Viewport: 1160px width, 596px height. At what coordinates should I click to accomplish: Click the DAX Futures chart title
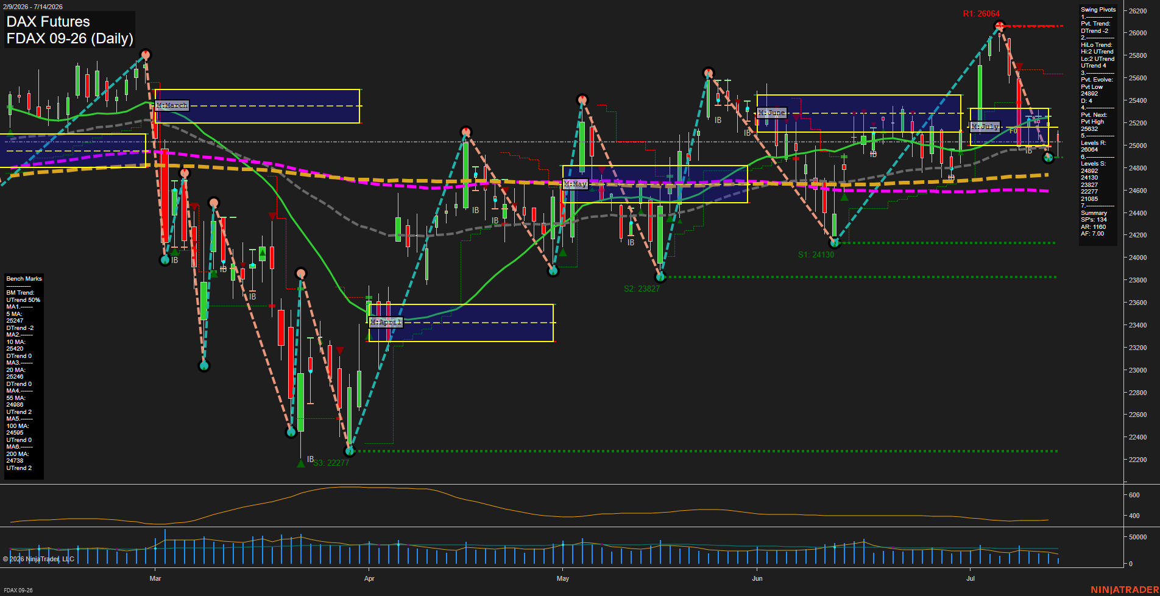48,22
